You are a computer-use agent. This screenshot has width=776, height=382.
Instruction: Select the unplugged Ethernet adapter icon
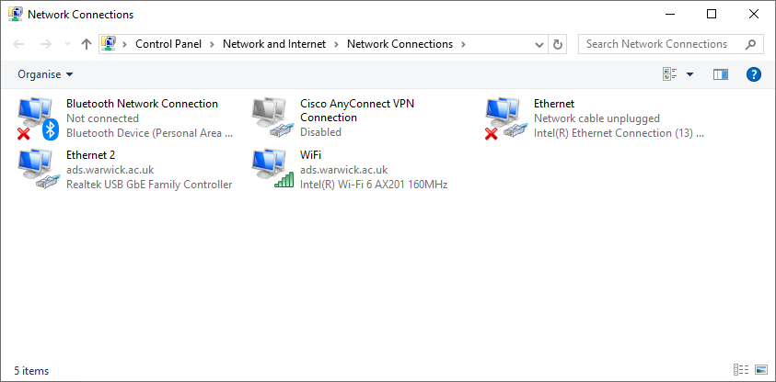(504, 118)
